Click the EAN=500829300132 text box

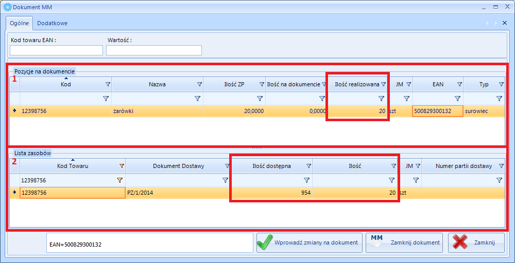click(x=149, y=242)
